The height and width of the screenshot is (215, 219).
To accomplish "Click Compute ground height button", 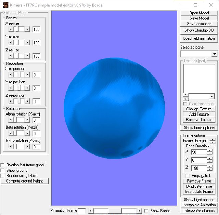I will 24,181.
